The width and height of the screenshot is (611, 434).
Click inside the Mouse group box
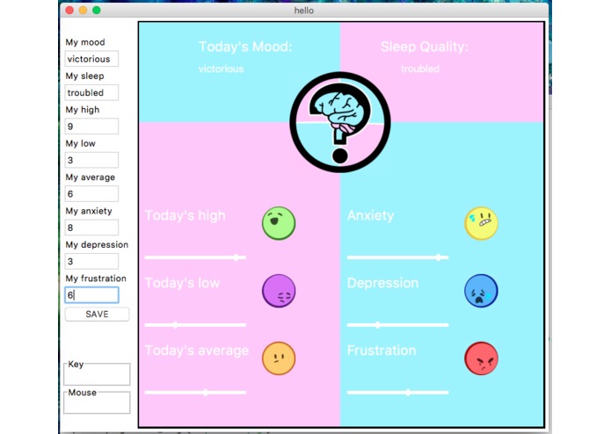coord(97,403)
